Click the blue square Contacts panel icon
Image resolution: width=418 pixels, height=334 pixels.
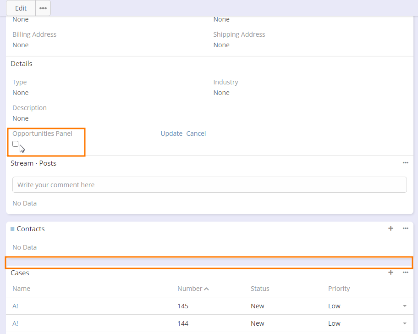point(12,229)
